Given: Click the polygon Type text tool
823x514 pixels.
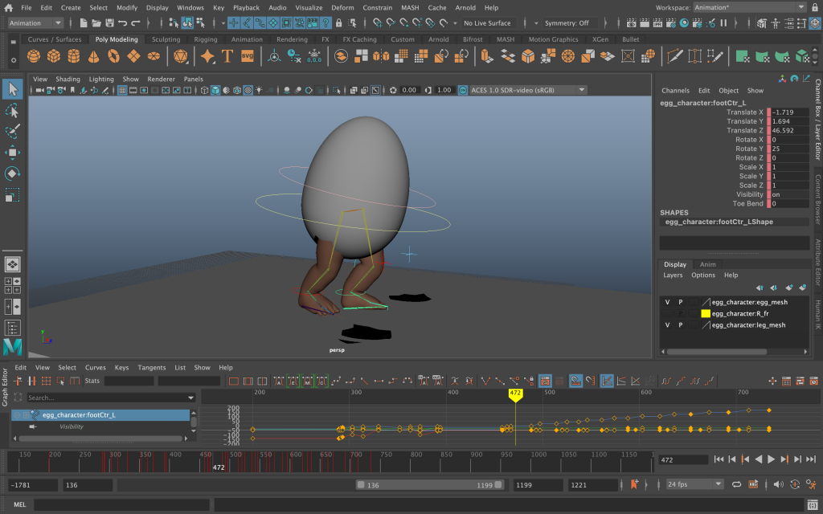Looking at the screenshot, I should point(227,56).
